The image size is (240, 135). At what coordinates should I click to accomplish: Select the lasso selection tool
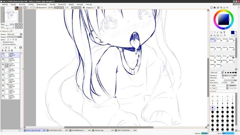point(214,33)
